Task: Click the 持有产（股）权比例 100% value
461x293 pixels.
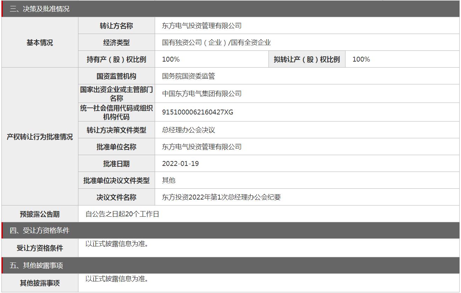Action: (171, 59)
